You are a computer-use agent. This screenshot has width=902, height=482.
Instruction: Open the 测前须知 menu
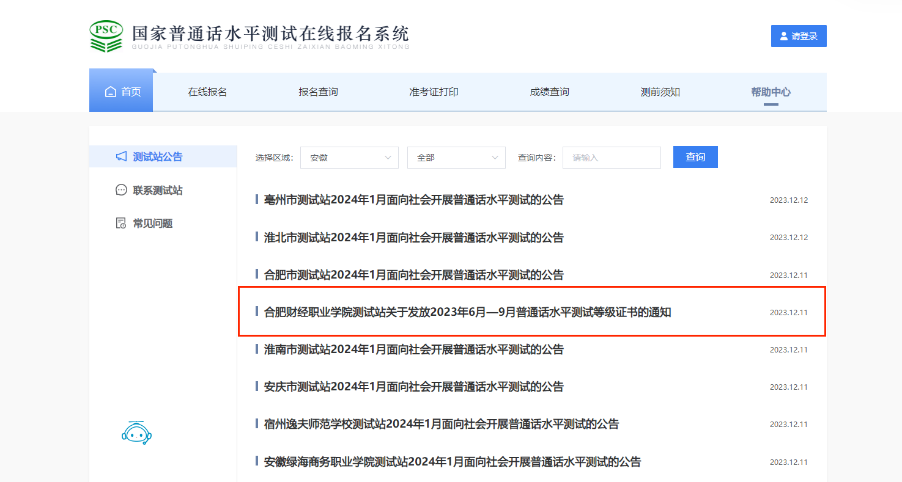(660, 92)
